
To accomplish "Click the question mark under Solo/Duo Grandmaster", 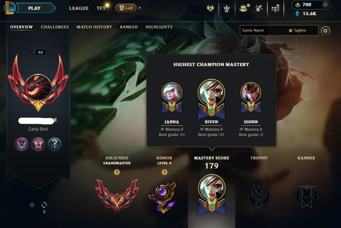I will 117,172.
